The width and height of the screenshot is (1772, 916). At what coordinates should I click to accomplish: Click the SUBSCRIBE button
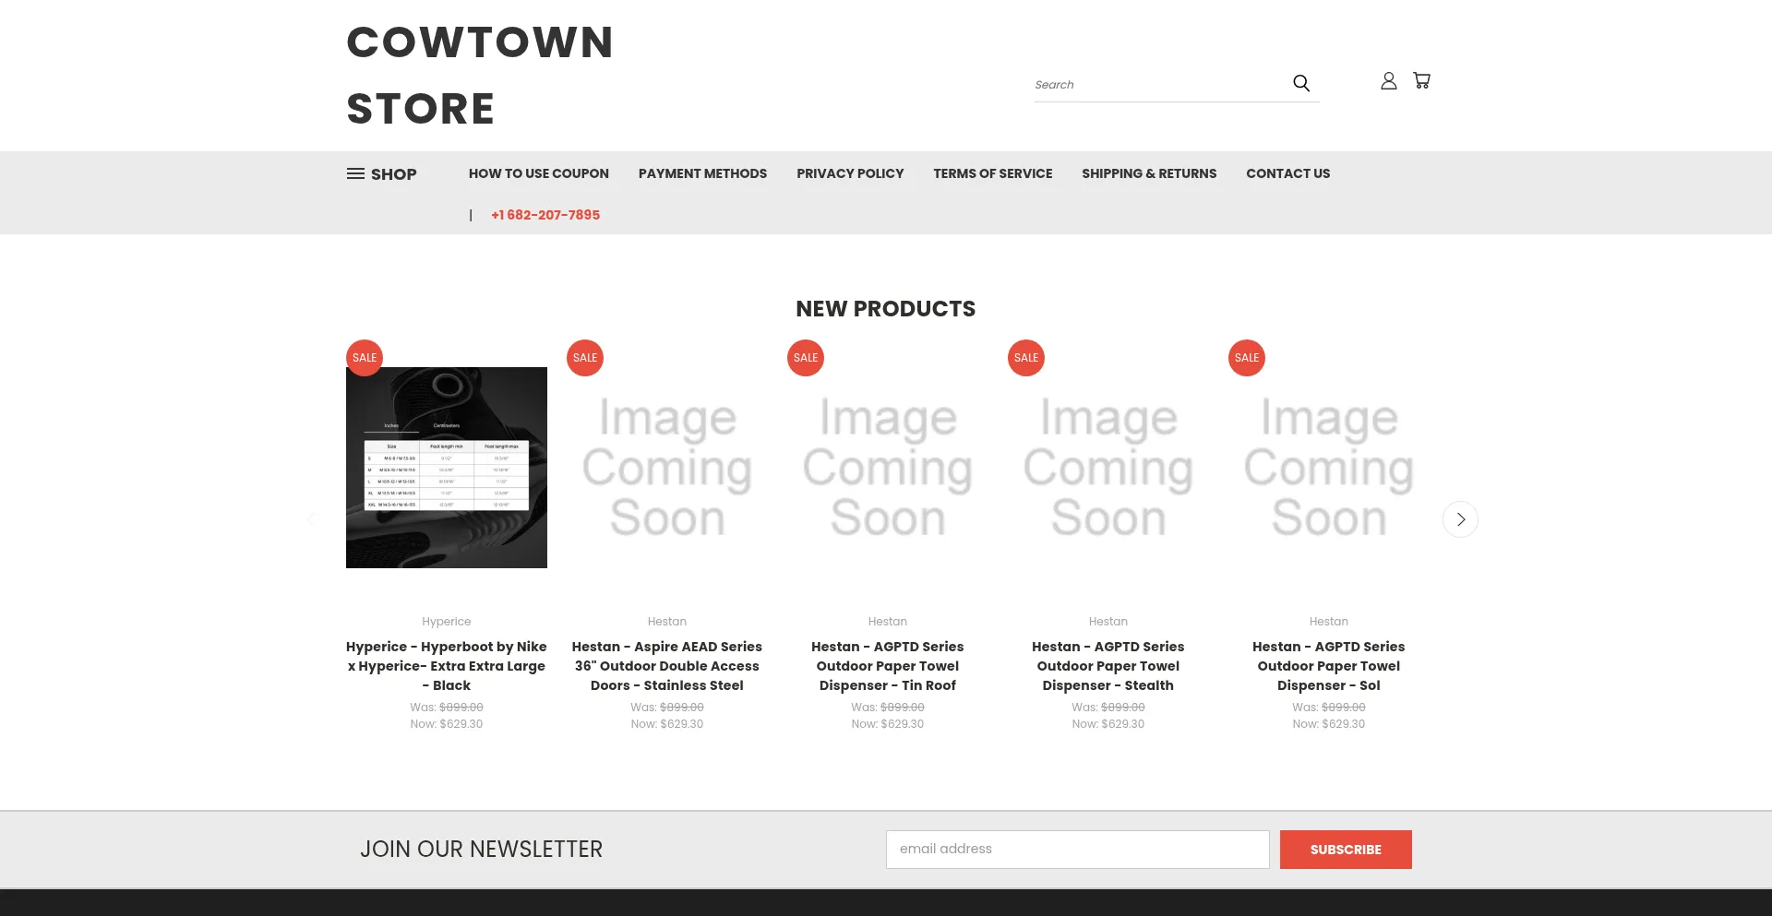[x=1346, y=849]
